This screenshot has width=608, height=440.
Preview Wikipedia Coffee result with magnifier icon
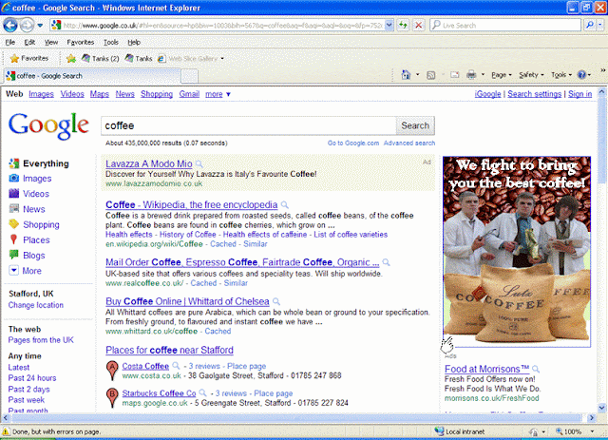pyautogui.click(x=285, y=204)
